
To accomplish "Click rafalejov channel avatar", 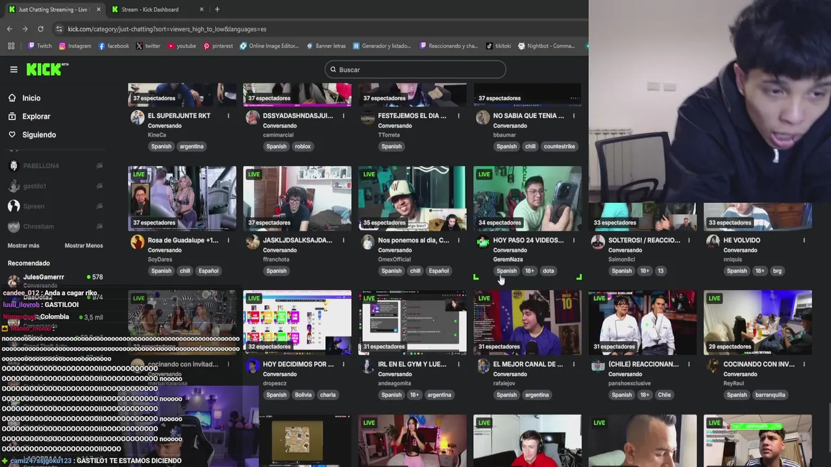I will [x=482, y=366].
